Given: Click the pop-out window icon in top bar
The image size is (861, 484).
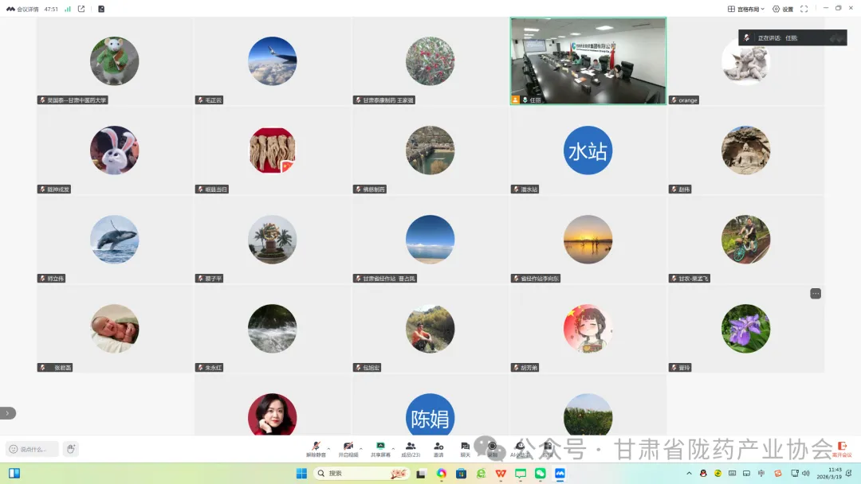Looking at the screenshot, I should click(81, 9).
